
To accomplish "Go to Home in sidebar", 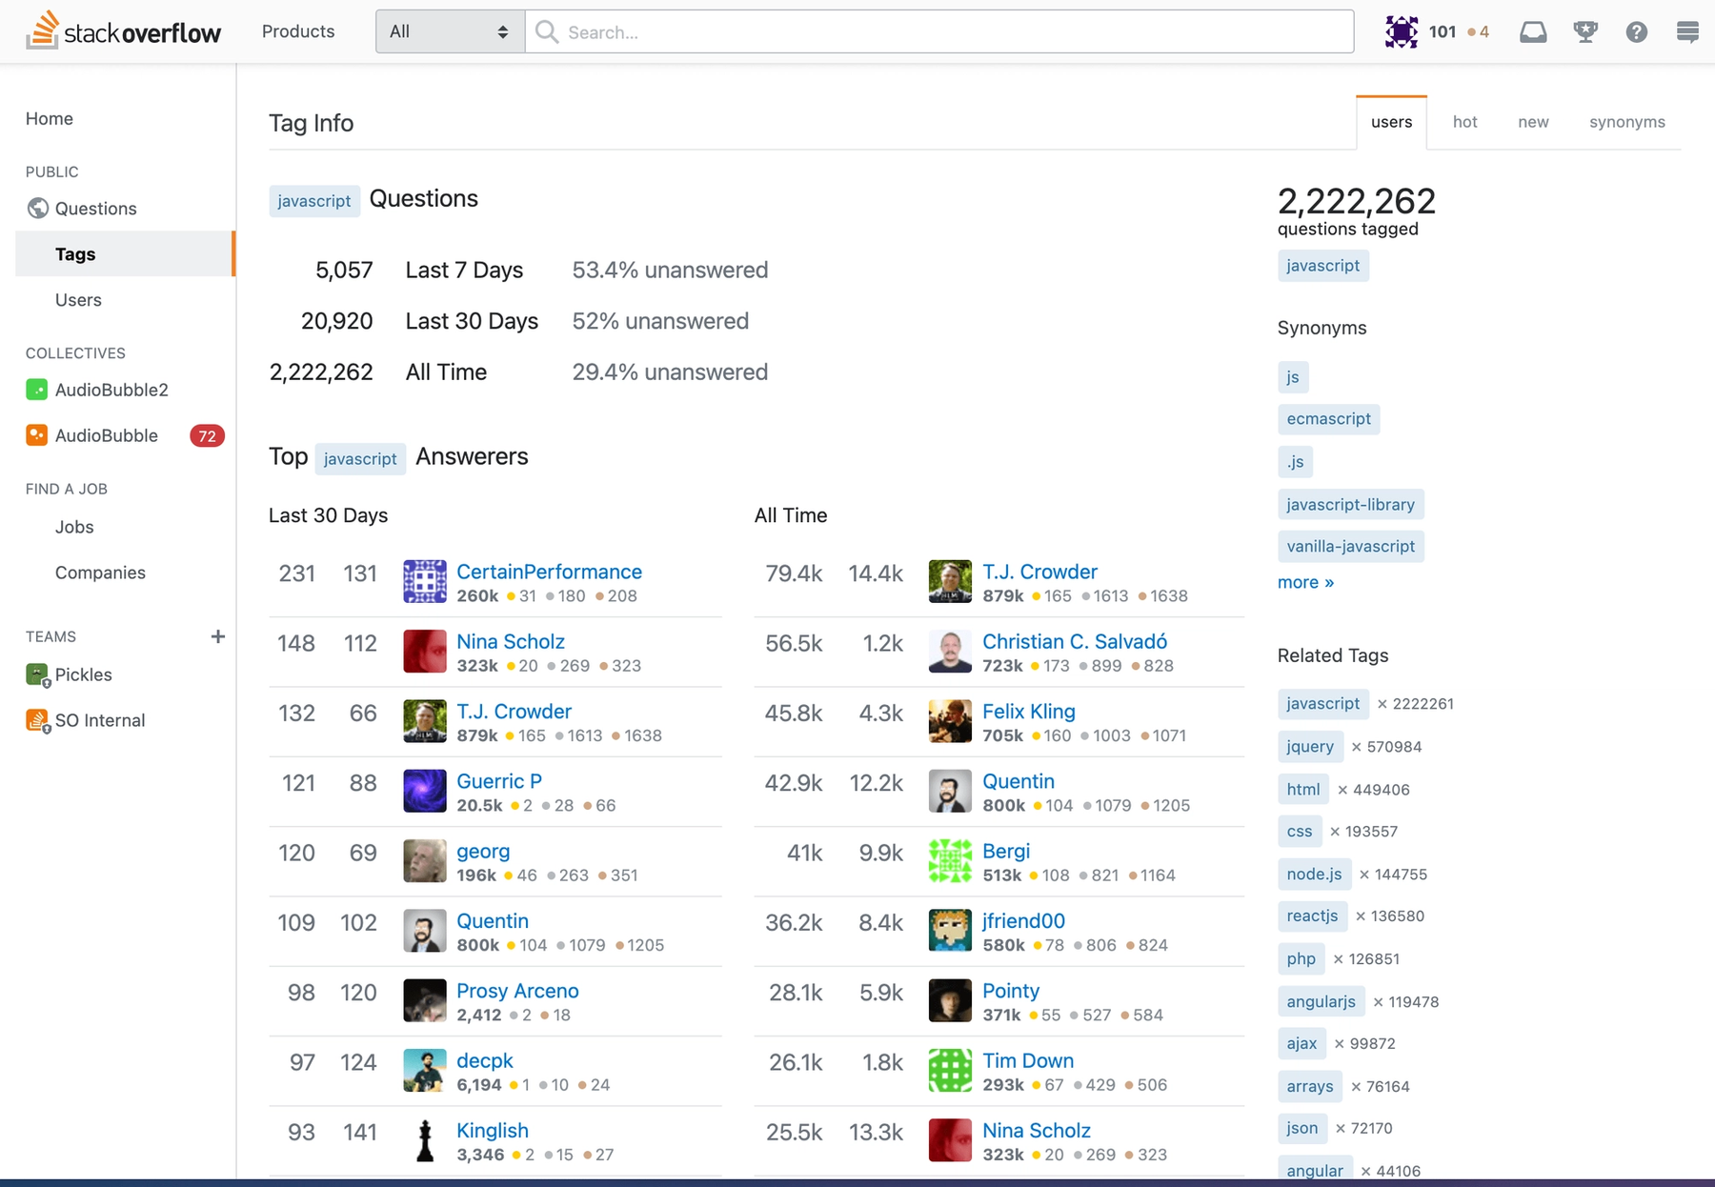I will click(x=50, y=118).
